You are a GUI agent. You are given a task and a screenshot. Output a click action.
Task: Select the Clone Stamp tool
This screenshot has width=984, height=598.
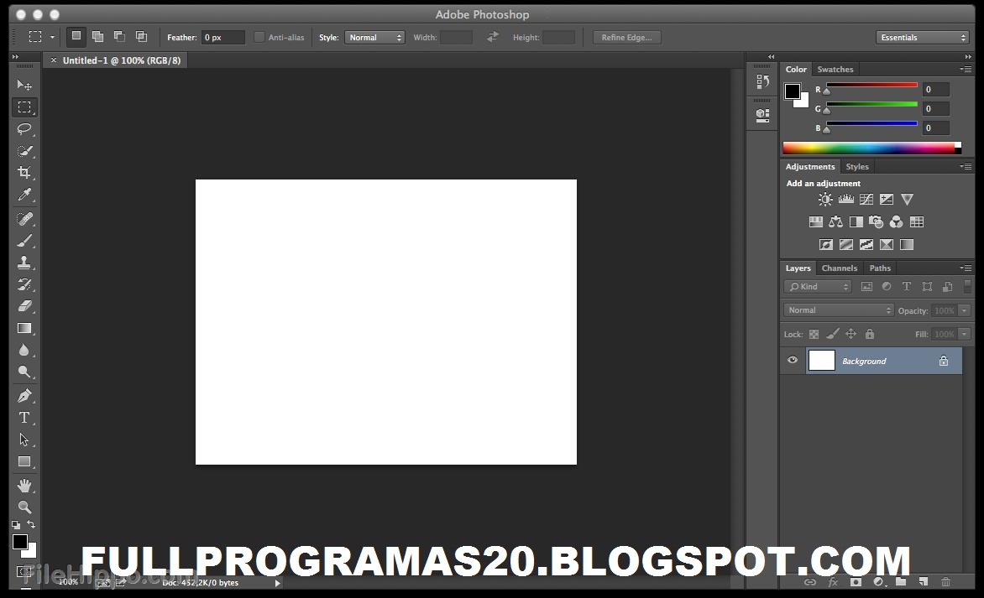(x=24, y=263)
